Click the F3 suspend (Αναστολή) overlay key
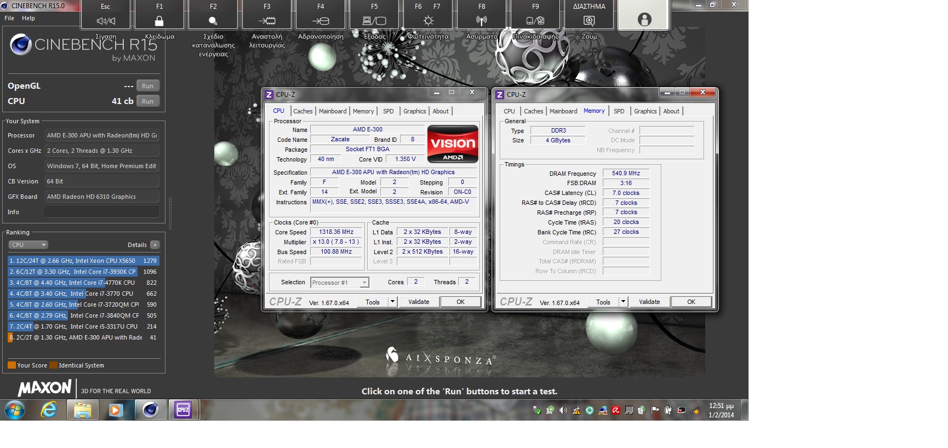948x448 pixels. click(x=267, y=15)
